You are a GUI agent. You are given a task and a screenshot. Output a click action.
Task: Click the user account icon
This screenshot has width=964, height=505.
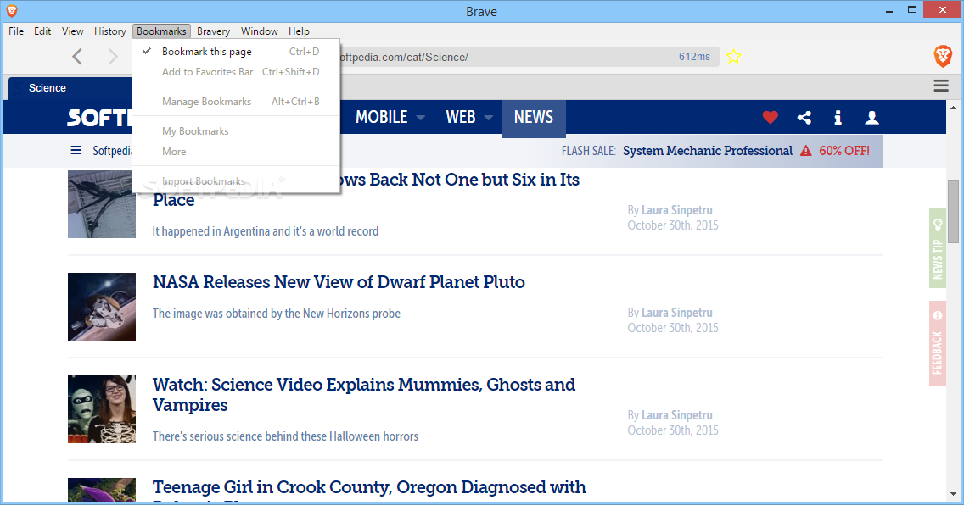[x=872, y=117]
